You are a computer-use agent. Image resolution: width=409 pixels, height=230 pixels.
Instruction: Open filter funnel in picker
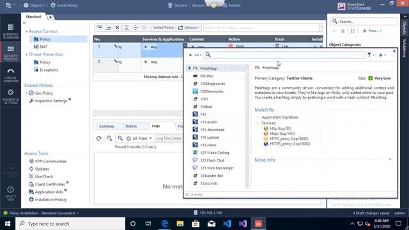click(x=371, y=55)
